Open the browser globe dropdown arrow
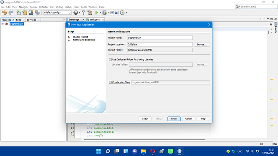This screenshot has width=278, height=156. point(79,13)
